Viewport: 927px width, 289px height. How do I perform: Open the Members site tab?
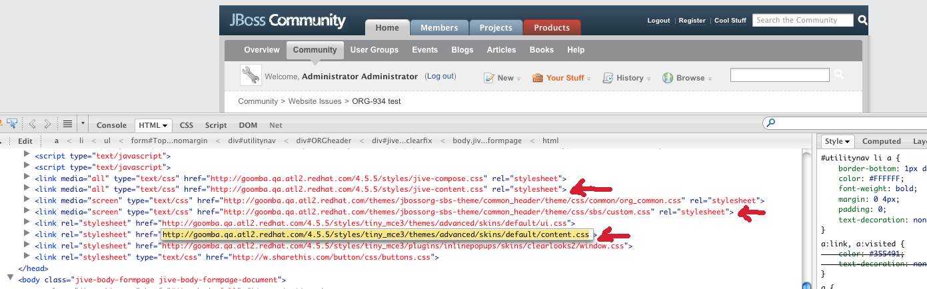[x=439, y=28]
